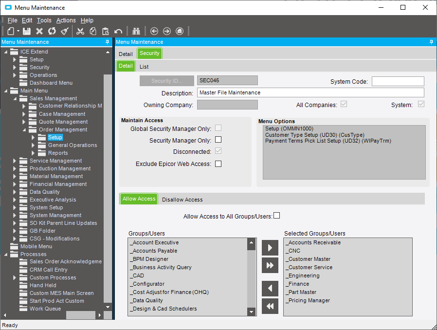Viewport: 437px width, 330px height.
Task: Toggle the System checkbox
Action: click(x=421, y=104)
